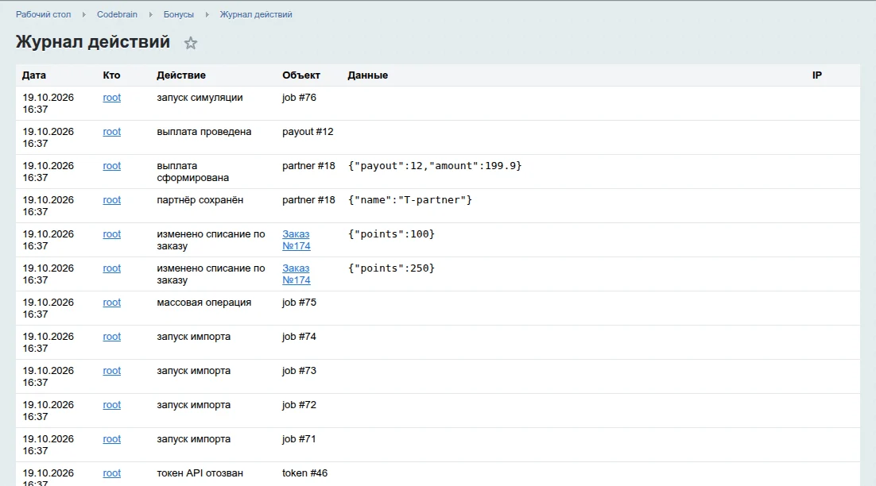876x486 pixels.
Task: Select the токен API отозван action cell
Action: pos(200,473)
